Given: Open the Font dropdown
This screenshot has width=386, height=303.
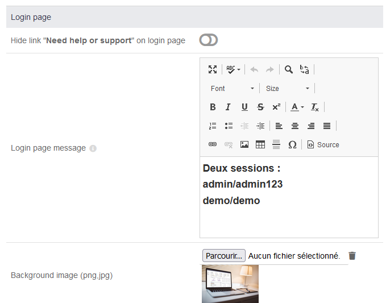Looking at the screenshot, I should 232,88.
